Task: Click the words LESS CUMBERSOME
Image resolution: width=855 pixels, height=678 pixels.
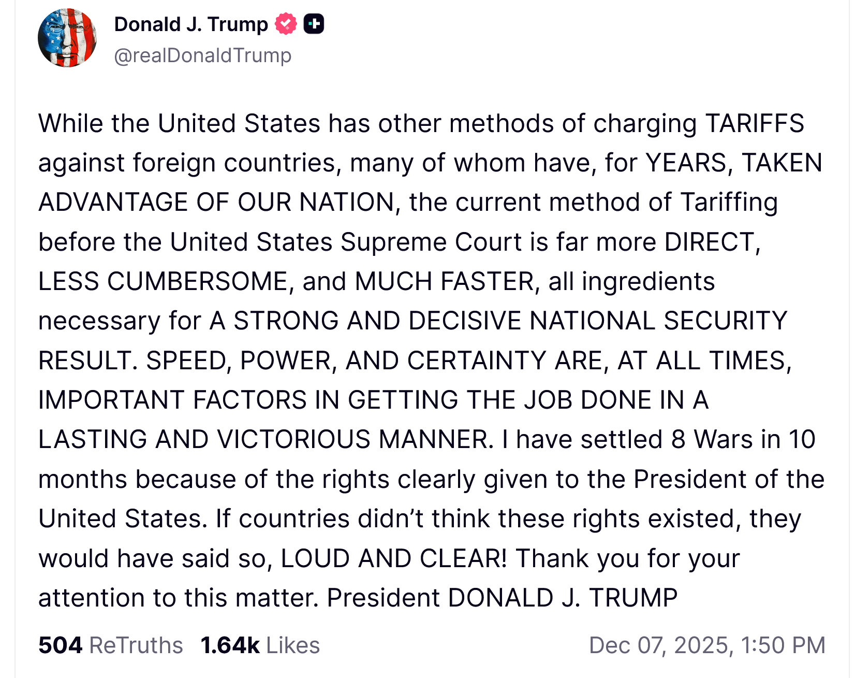Action: click(x=163, y=282)
